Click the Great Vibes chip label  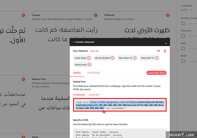point(80,58)
